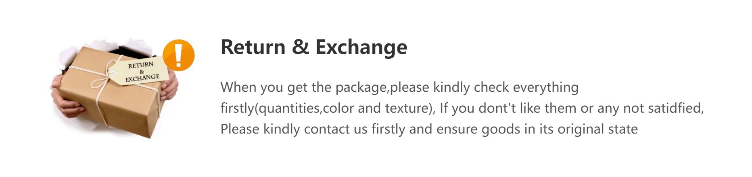This screenshot has width=752, height=177.
Task: Click the right hand under the tag
Action: point(169,86)
